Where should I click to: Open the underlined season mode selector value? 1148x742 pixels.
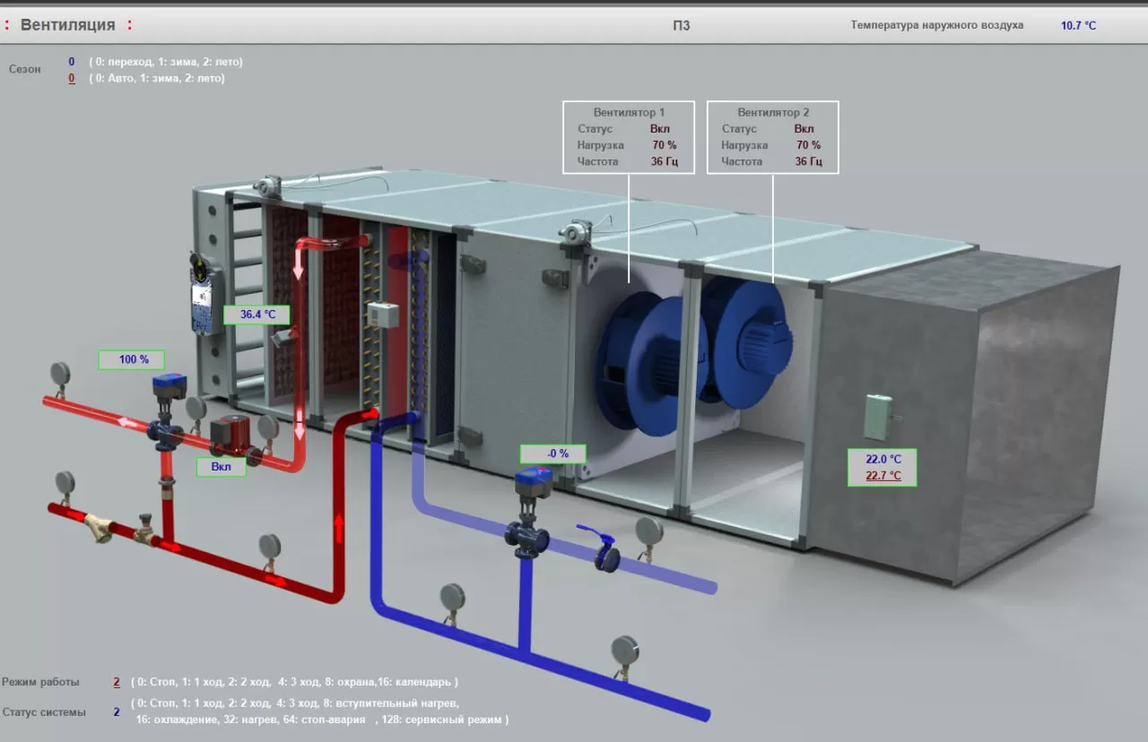tap(72, 78)
